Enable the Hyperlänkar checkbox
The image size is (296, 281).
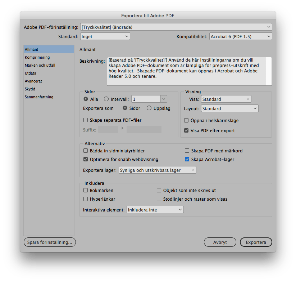pos(86,199)
